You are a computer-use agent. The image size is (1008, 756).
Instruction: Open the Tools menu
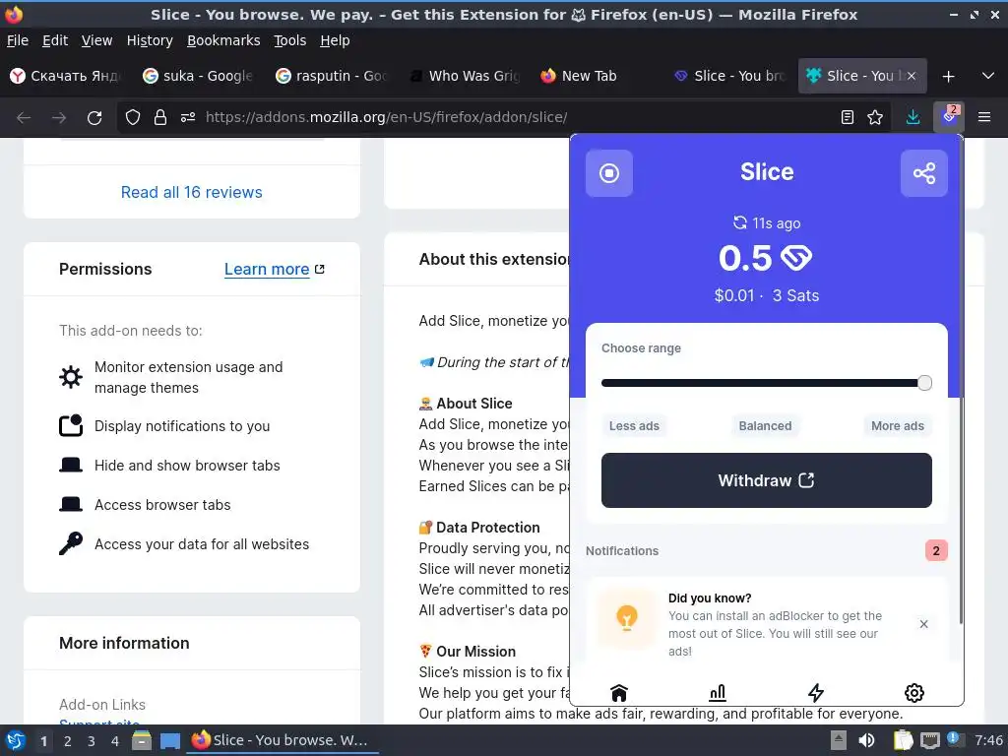290,40
